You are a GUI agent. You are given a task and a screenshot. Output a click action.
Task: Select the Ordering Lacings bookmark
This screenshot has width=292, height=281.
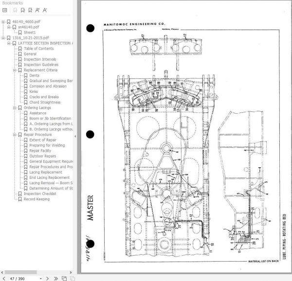click(37, 107)
